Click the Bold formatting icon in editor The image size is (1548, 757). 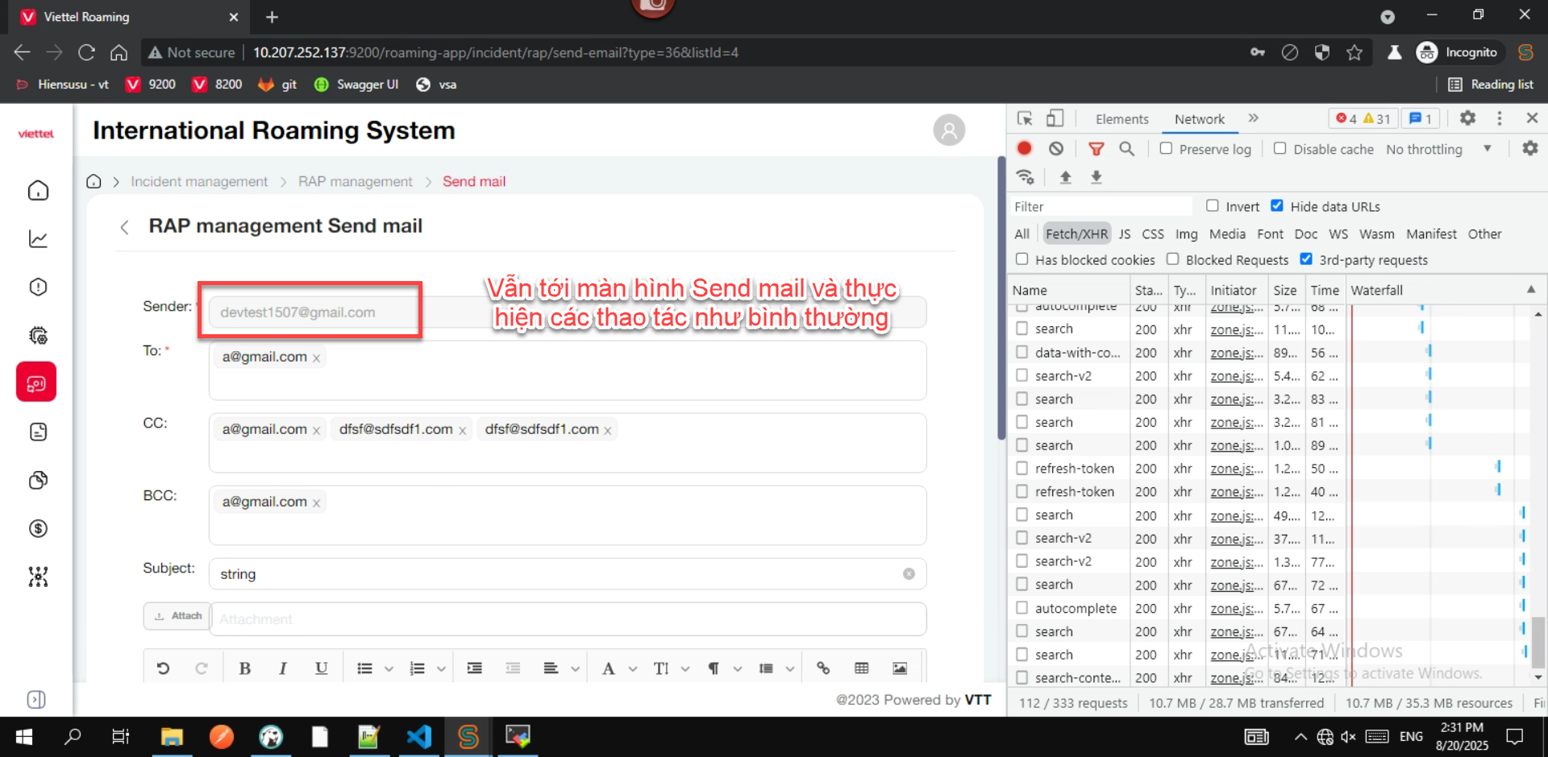pyautogui.click(x=245, y=668)
